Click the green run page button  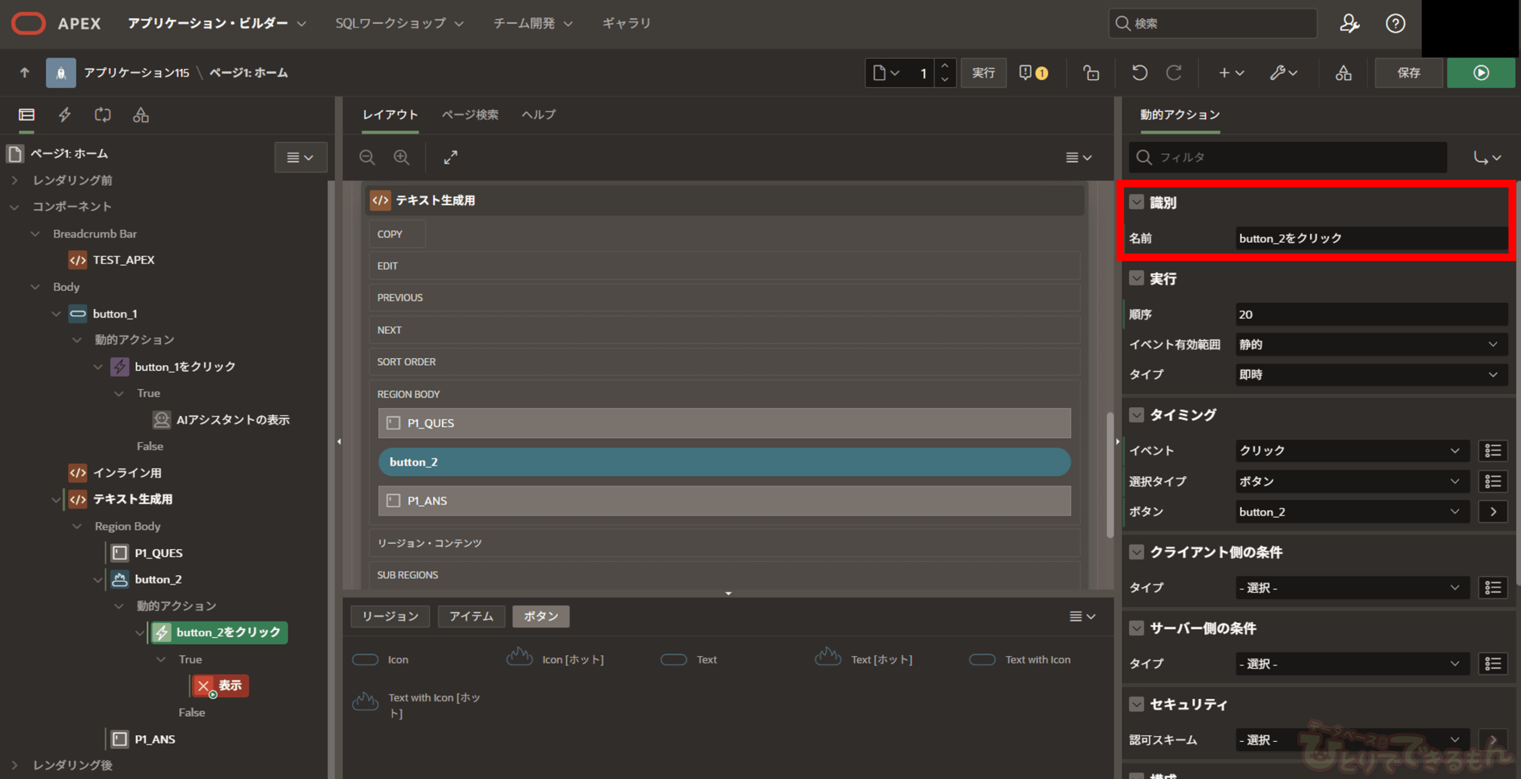tap(1480, 73)
